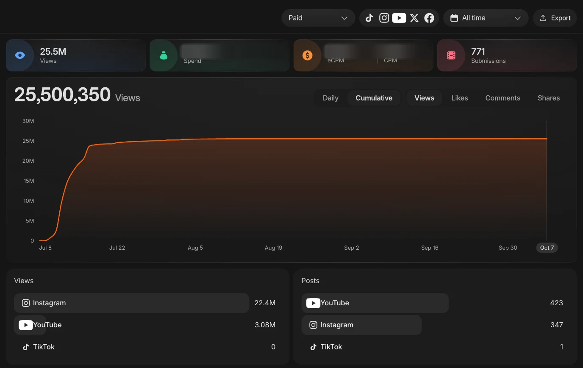Click the 25,500,350 total views number
The width and height of the screenshot is (583, 368).
point(62,95)
